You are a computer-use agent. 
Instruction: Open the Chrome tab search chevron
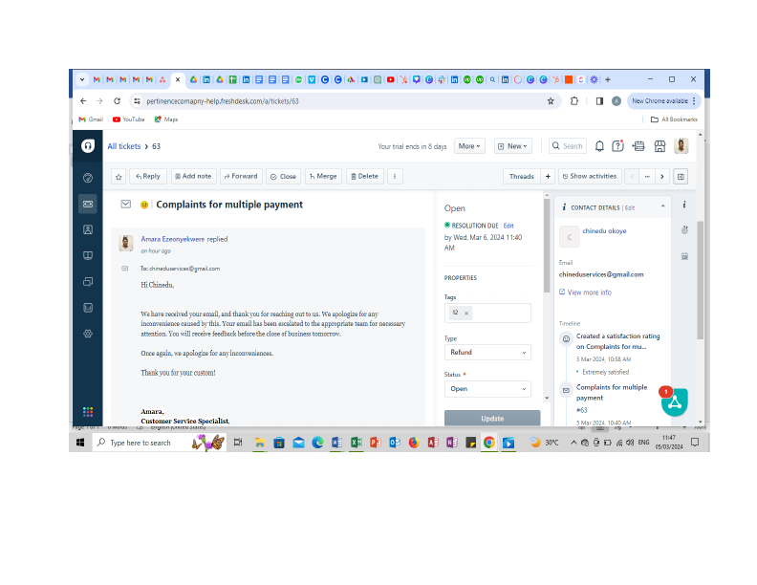click(82, 79)
